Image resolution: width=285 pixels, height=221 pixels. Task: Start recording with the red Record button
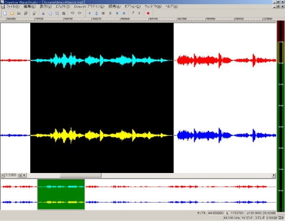(148, 13)
